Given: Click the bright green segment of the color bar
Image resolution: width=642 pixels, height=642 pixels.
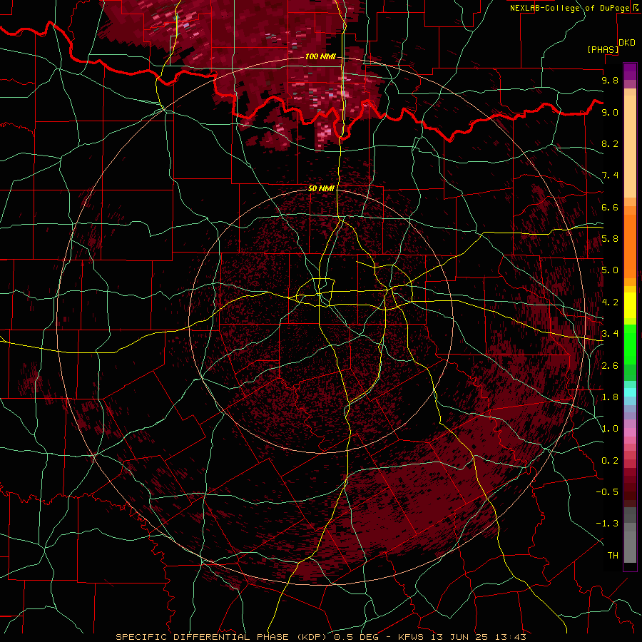Looking at the screenshot, I should click(630, 344).
